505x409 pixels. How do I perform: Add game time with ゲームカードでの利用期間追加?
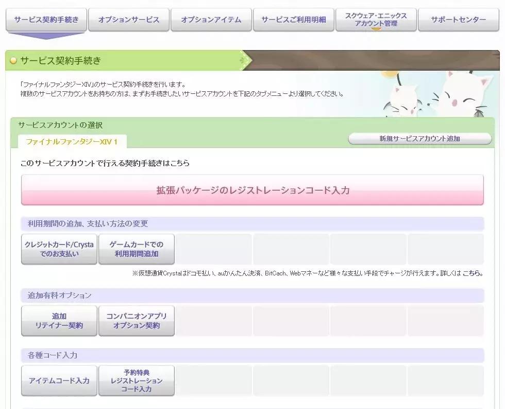coord(137,249)
